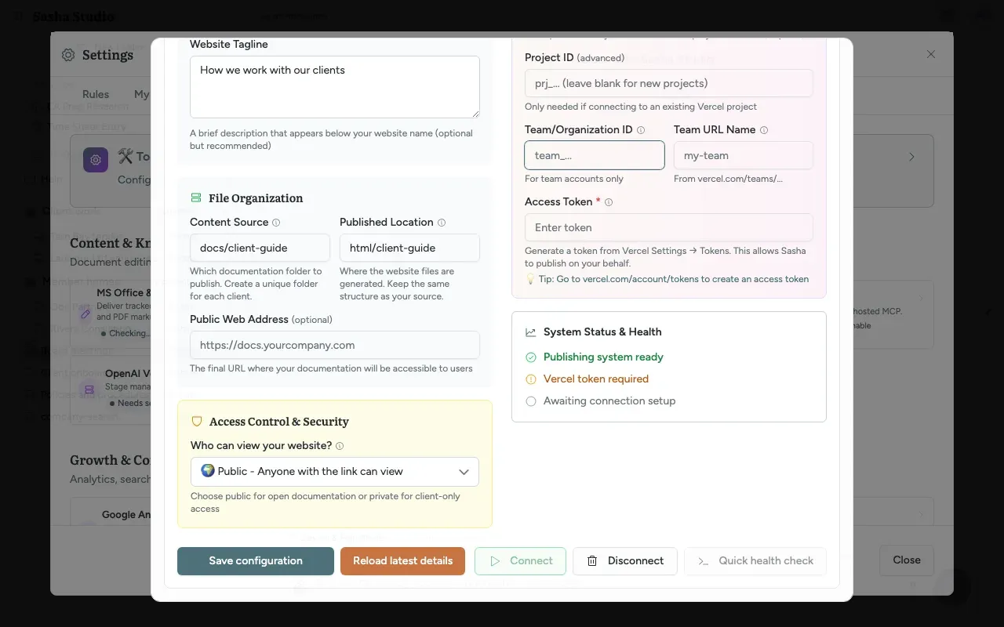Click the Connect button
Image resolution: width=1004 pixels, height=627 pixels.
pos(520,561)
